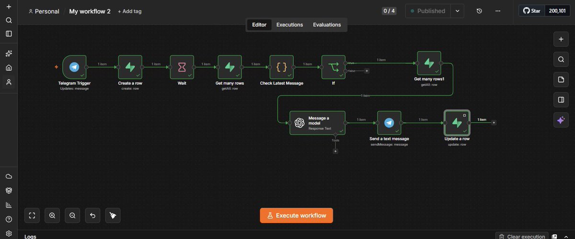Select the Message a model OpenAI node

[317, 123]
